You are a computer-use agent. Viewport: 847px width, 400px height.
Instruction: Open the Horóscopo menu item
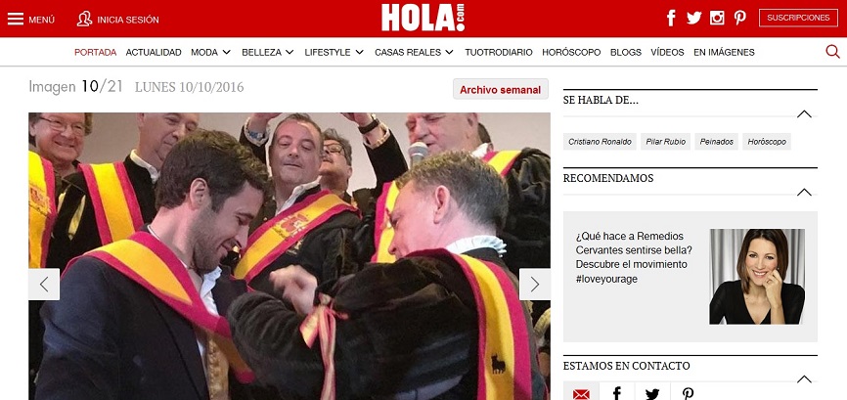coord(571,53)
